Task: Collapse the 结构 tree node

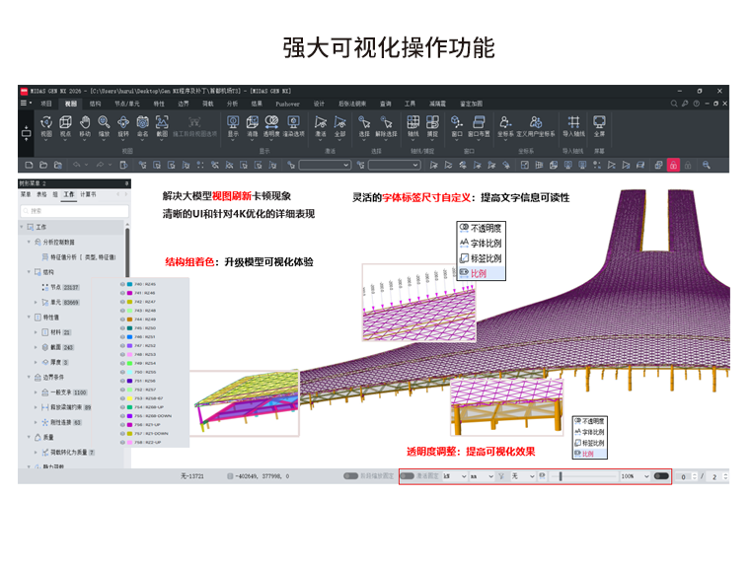Action: [x=29, y=272]
